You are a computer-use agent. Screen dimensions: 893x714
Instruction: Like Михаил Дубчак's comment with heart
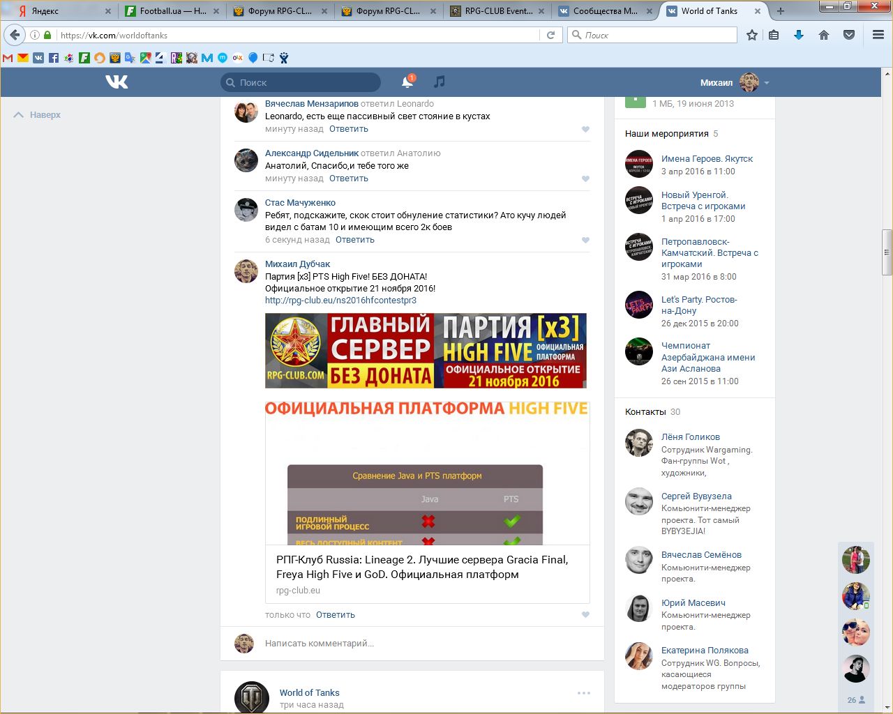click(x=585, y=615)
